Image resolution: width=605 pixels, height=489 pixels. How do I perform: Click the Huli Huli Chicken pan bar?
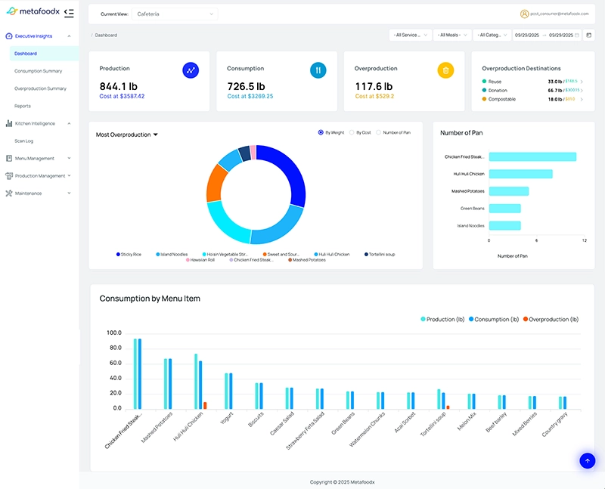click(x=520, y=174)
